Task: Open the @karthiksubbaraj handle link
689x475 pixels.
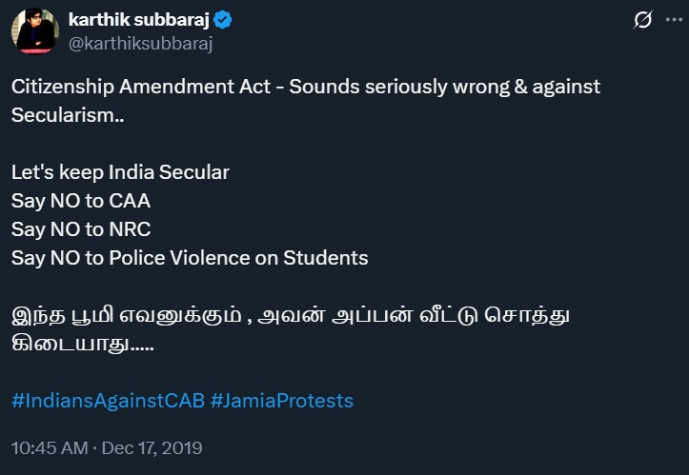Action: (140, 43)
